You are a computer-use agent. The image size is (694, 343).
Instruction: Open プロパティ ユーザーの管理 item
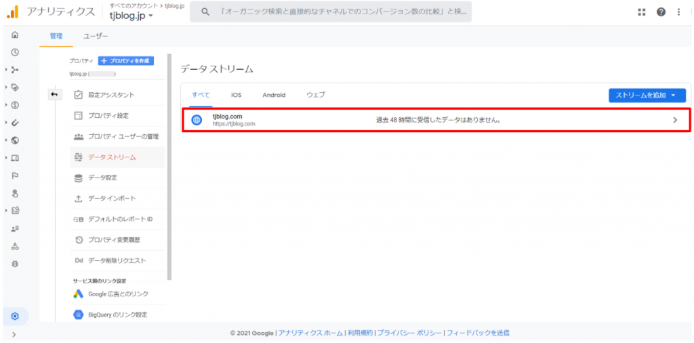click(x=117, y=136)
